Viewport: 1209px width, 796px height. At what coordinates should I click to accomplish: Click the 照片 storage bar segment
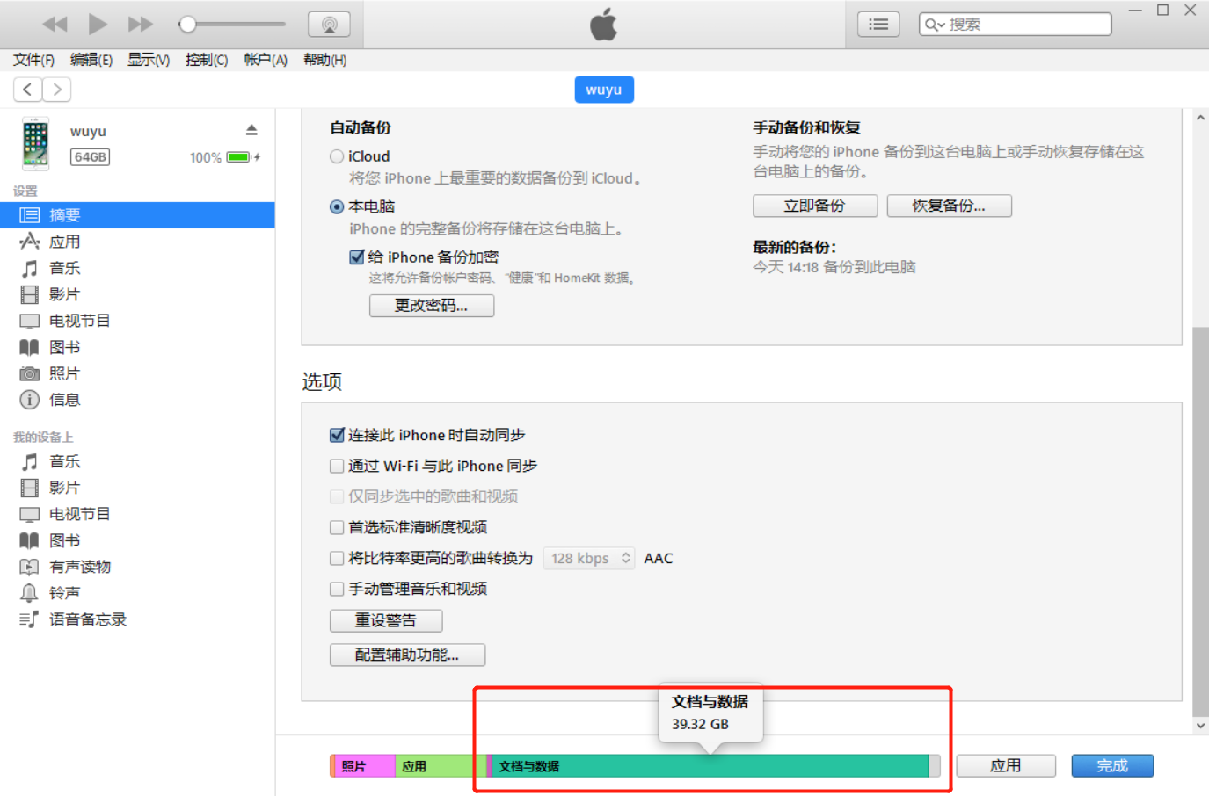(365, 766)
